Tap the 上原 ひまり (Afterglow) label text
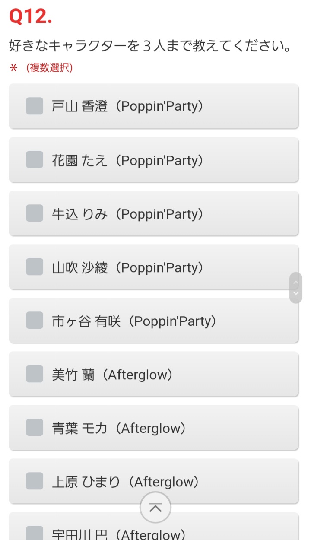 coord(125,482)
